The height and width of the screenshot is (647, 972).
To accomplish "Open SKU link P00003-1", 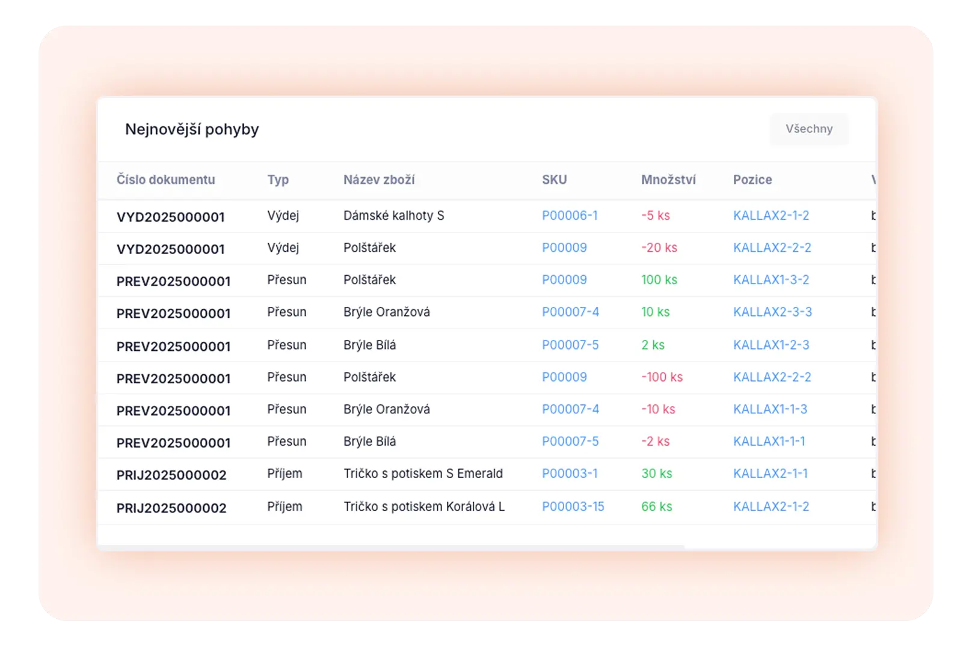I will coord(569,474).
